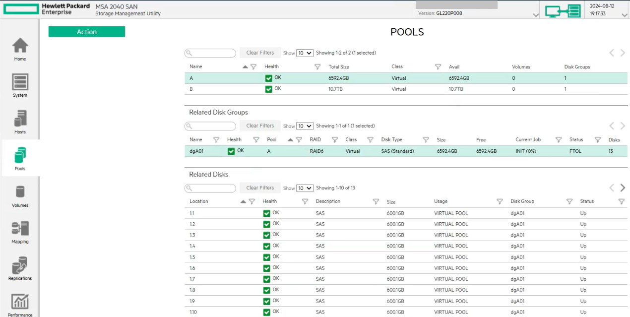Viewport: 630px width, 317px height.
Task: Click the Pools table search field
Action: tap(210, 53)
